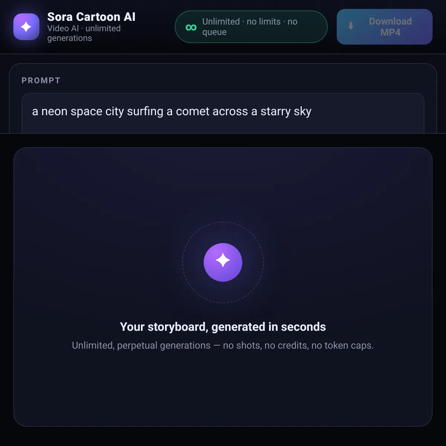The height and width of the screenshot is (446, 446).
Task: Click the Your storyboard generated in seconds heading
Action: coord(223,327)
